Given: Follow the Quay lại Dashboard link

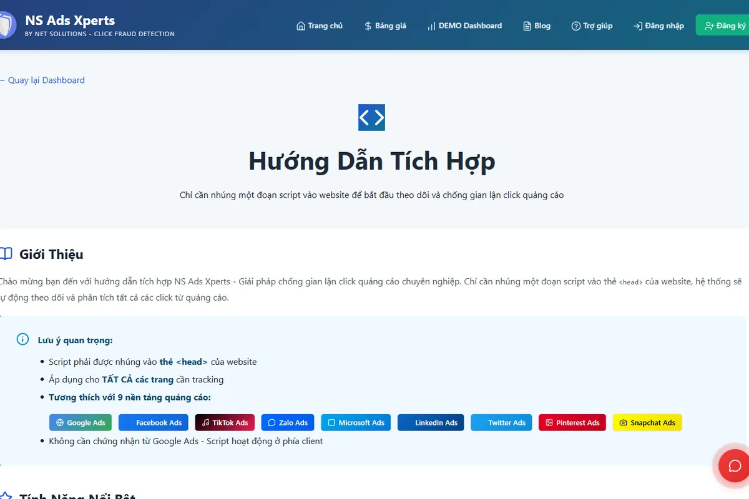Looking at the screenshot, I should 42,80.
